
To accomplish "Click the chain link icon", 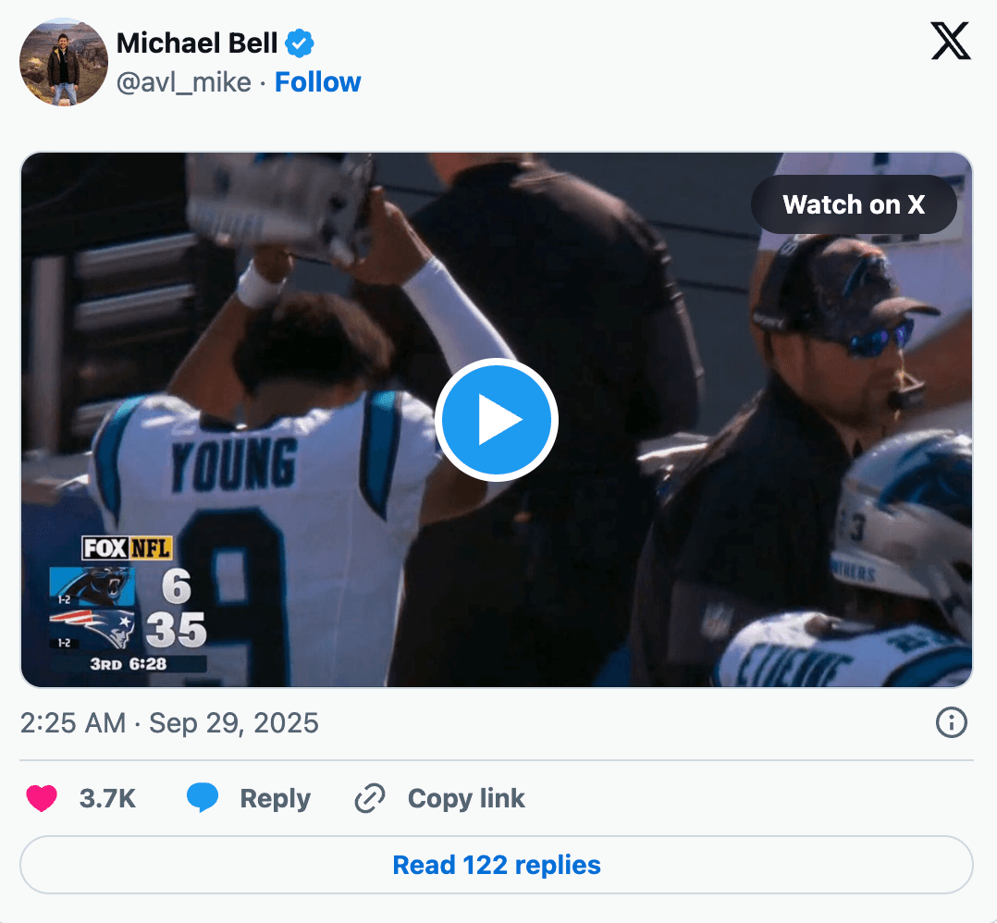I will tap(370, 798).
